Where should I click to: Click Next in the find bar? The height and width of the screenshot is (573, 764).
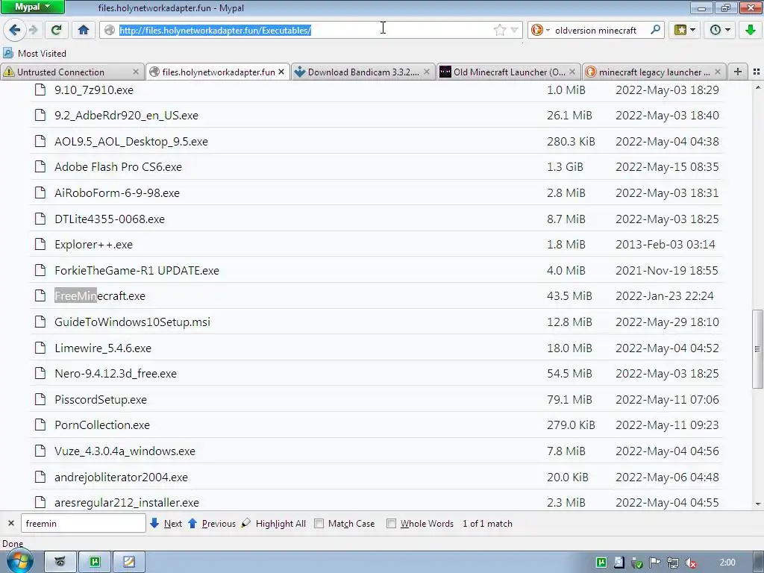166,523
